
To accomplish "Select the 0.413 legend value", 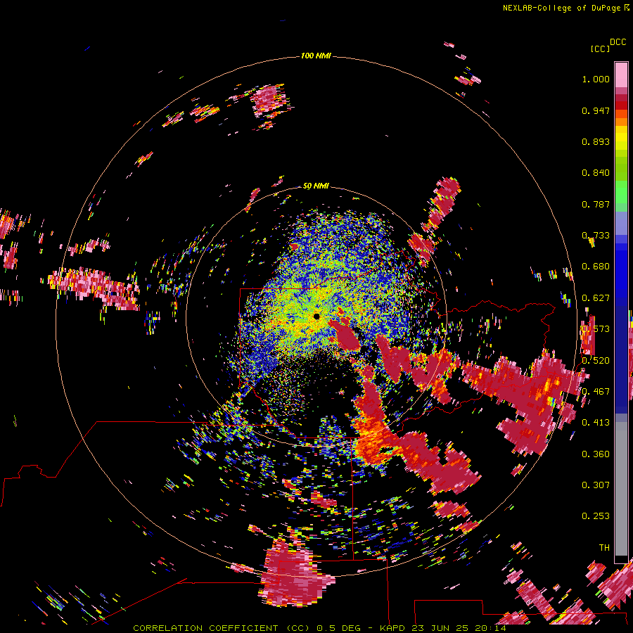I will click(x=596, y=423).
